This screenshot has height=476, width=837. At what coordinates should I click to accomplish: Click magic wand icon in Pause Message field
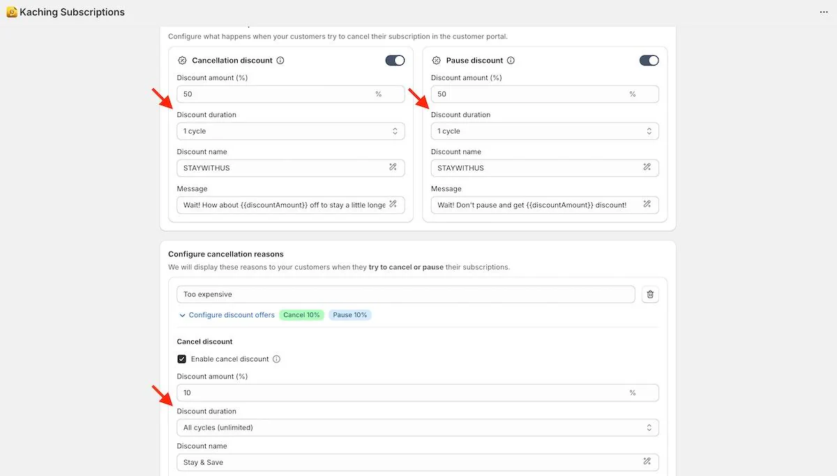pos(647,204)
